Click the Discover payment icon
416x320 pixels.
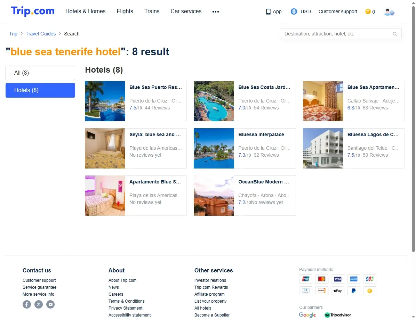pos(321,291)
